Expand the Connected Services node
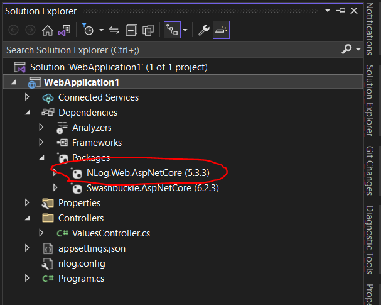Screen dimensions: 381x305 27,97
